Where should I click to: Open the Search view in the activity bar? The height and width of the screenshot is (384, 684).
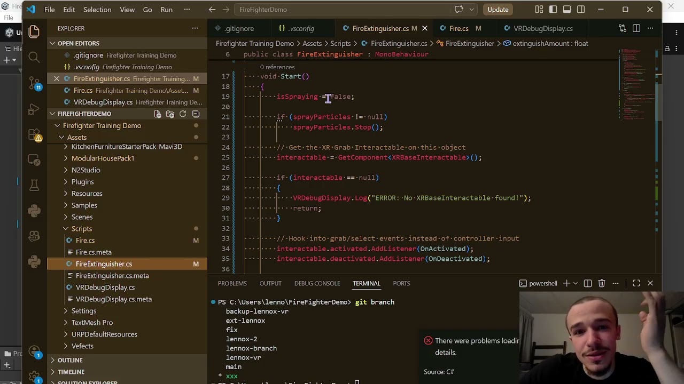click(x=34, y=58)
